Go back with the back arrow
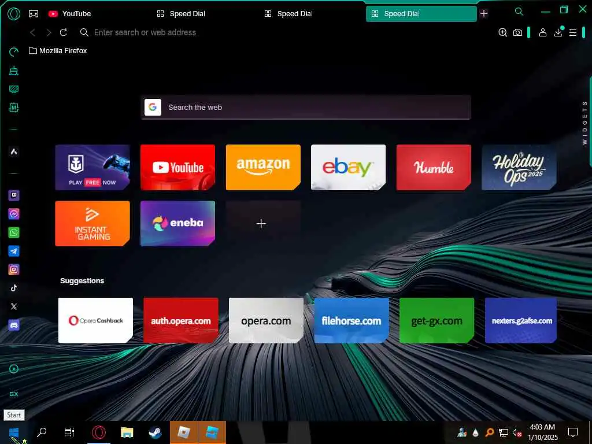This screenshot has height=444, width=592. [33, 32]
